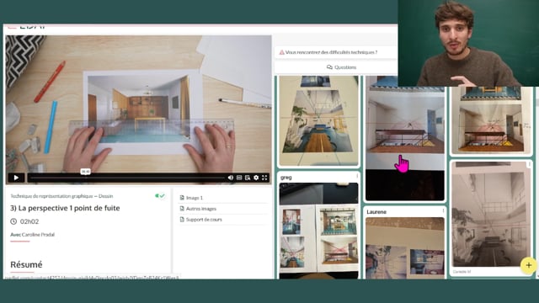Click the technical difficulties warning banner
This screenshot has height=303, width=539.
[335, 52]
